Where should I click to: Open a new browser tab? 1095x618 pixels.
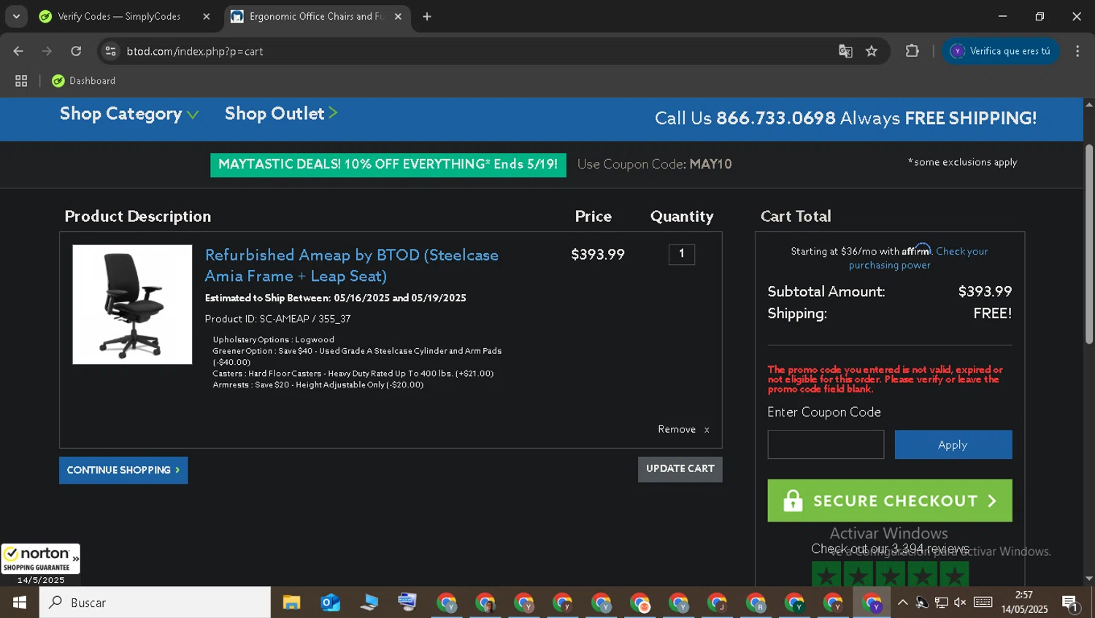coord(427,16)
